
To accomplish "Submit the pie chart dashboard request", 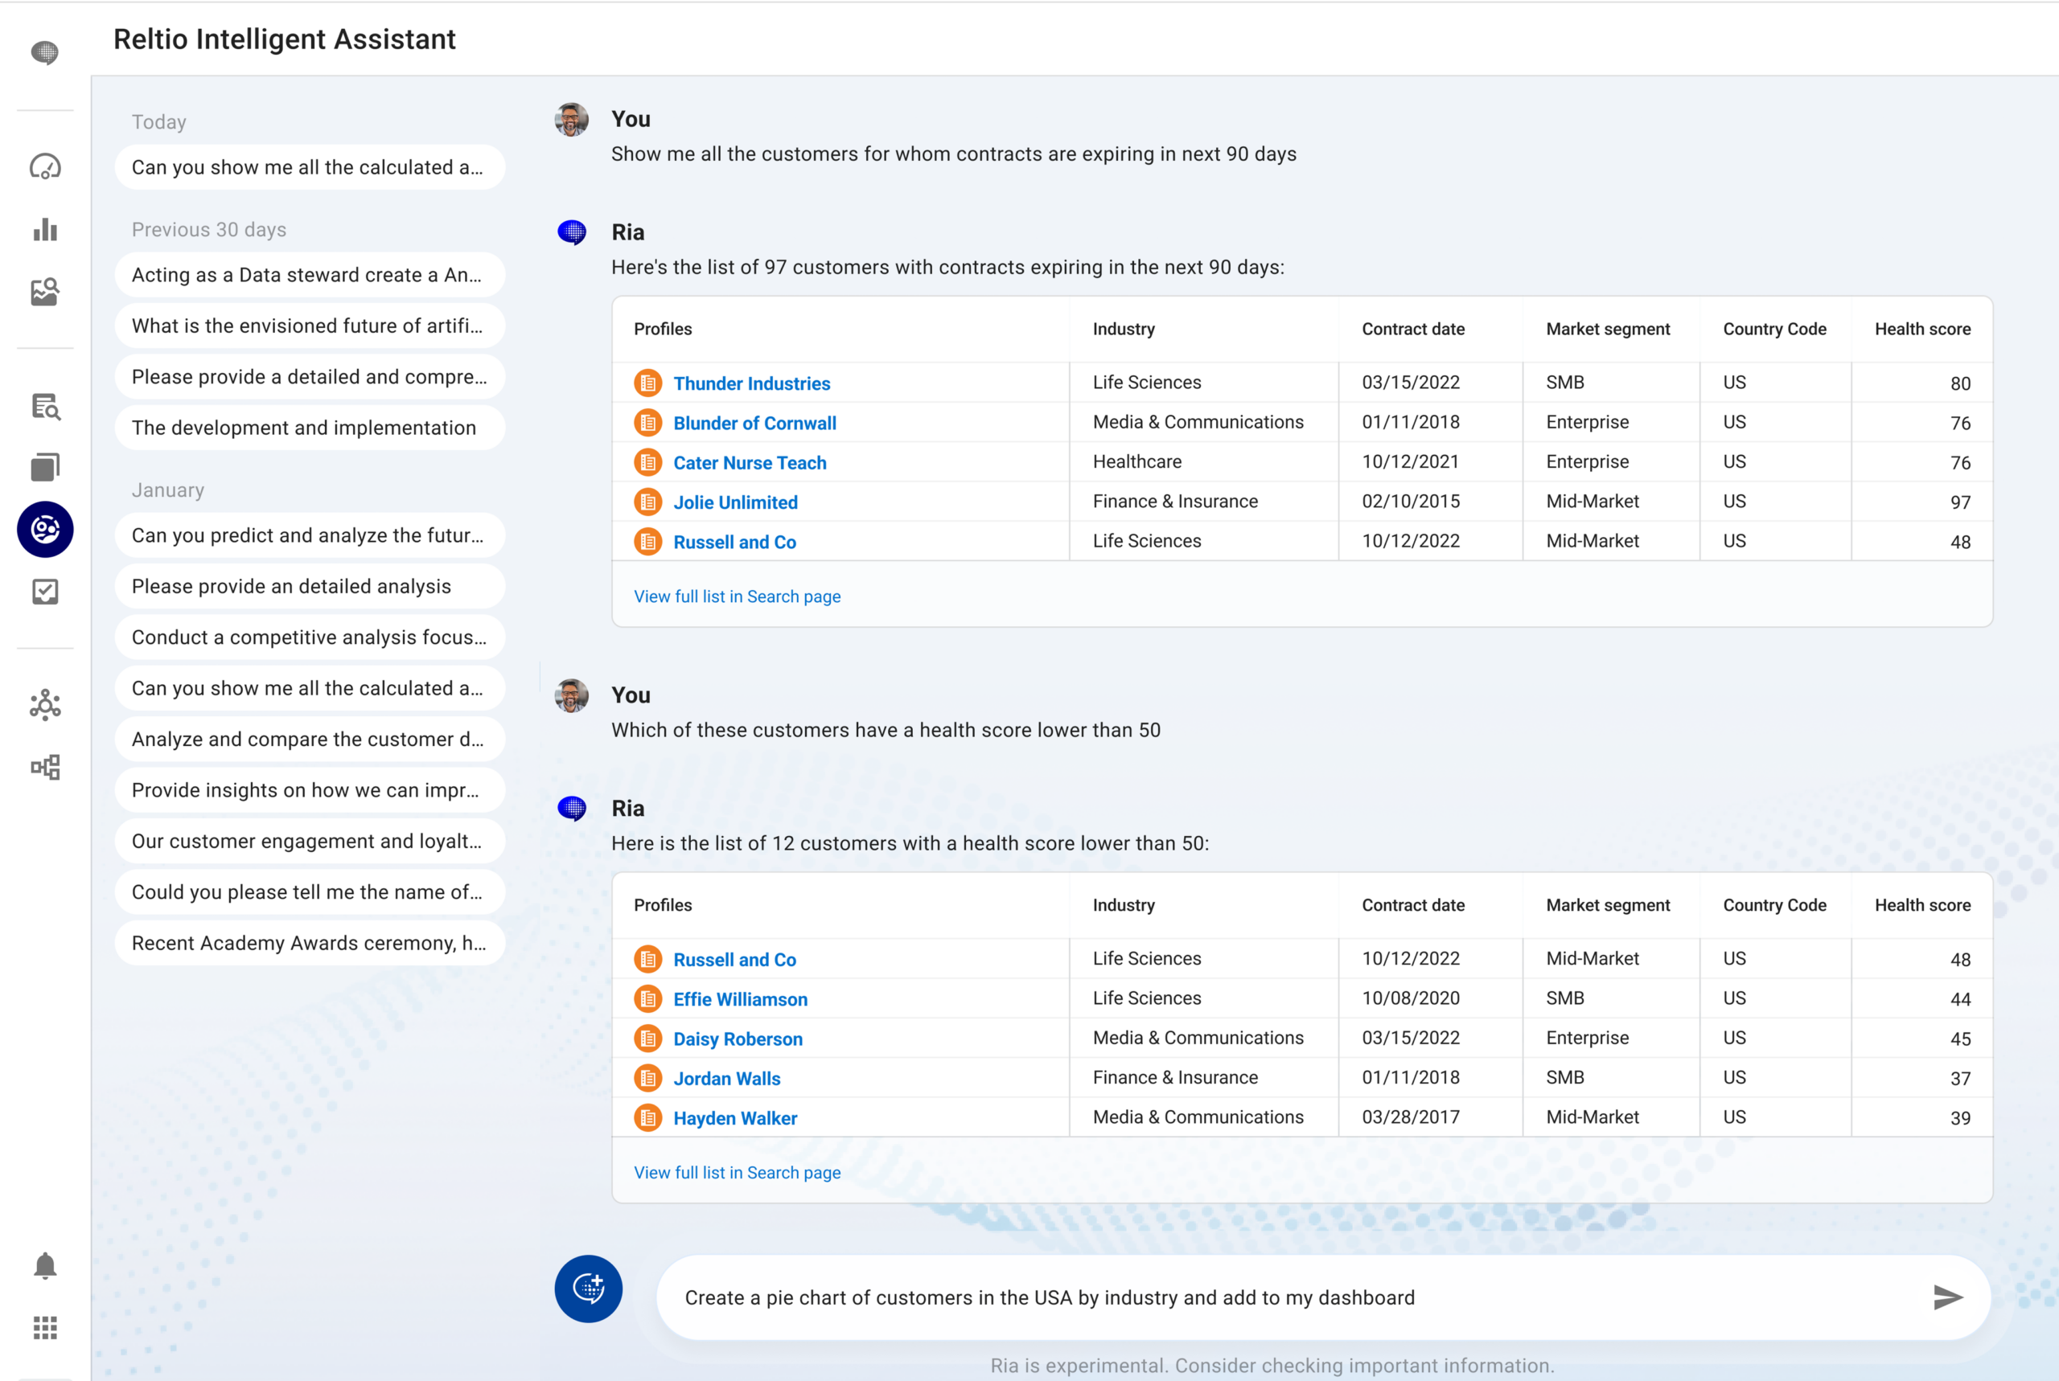I will (1948, 1297).
